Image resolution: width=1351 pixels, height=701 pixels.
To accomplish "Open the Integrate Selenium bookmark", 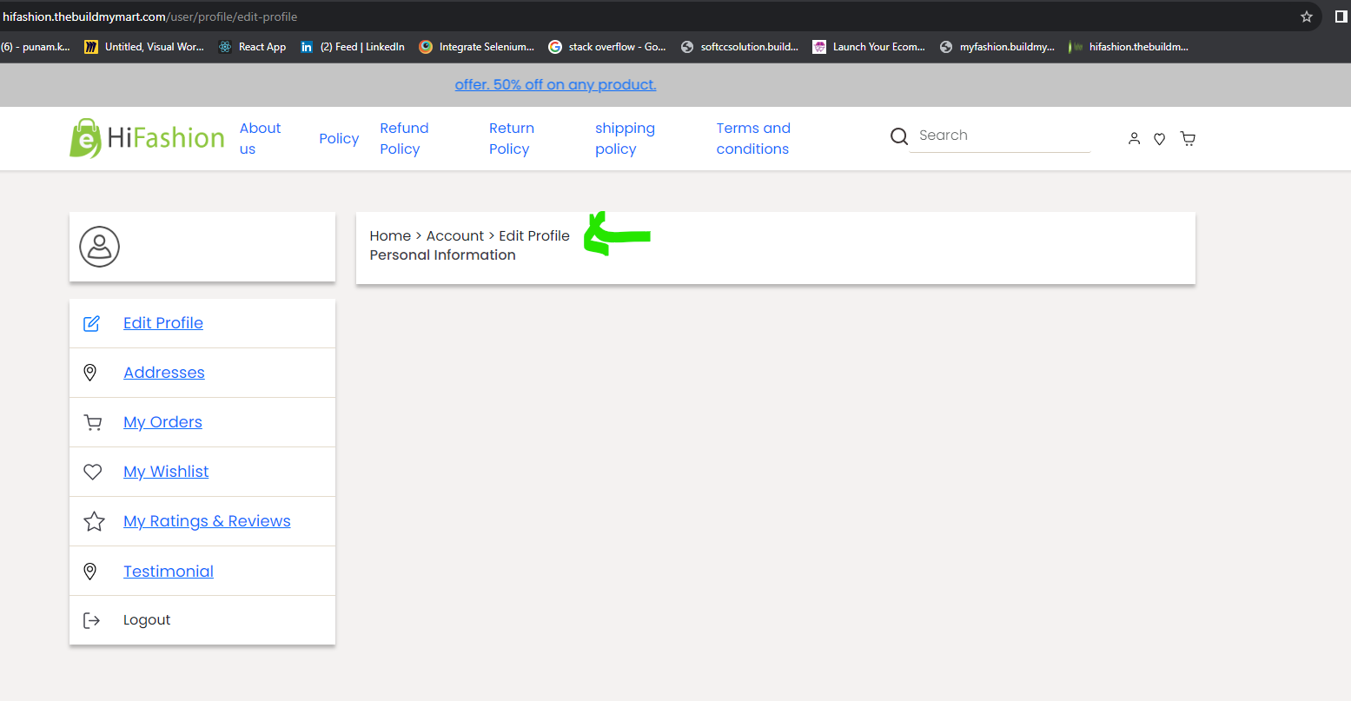I will point(476,47).
